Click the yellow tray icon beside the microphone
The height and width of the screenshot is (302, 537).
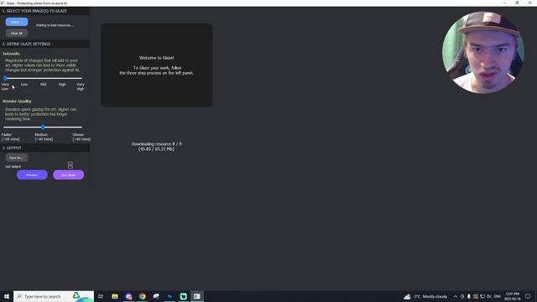coord(476,296)
